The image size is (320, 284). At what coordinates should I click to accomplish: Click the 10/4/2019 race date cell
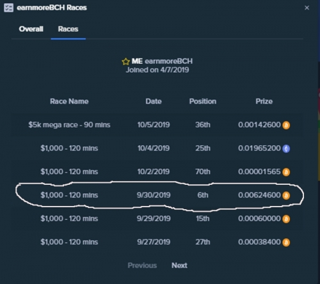pos(154,148)
